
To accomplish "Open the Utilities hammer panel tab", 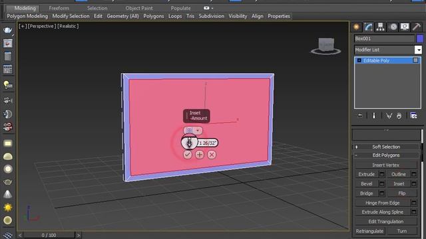I will tap(417, 27).
